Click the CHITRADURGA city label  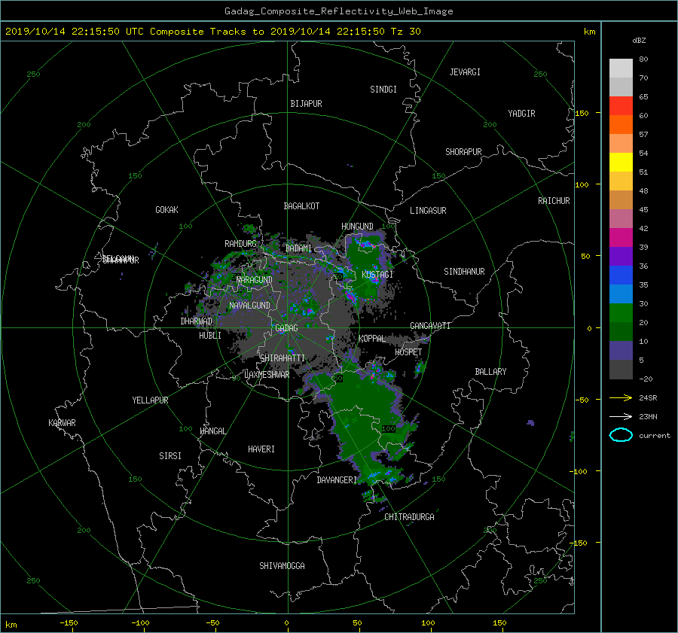409,517
